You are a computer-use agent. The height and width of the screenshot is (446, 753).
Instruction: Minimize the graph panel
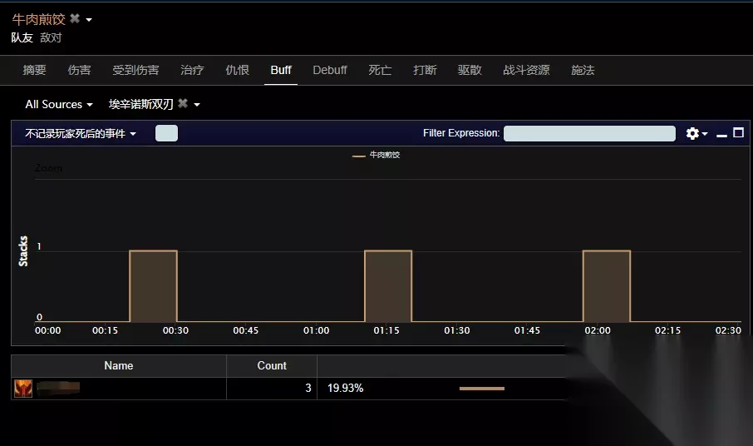point(721,136)
